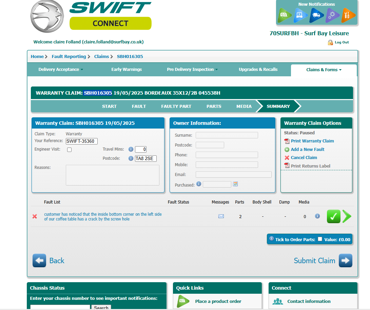The width and height of the screenshot is (370, 310).
Task: Open the orange tools notification icon
Action: (348, 15)
